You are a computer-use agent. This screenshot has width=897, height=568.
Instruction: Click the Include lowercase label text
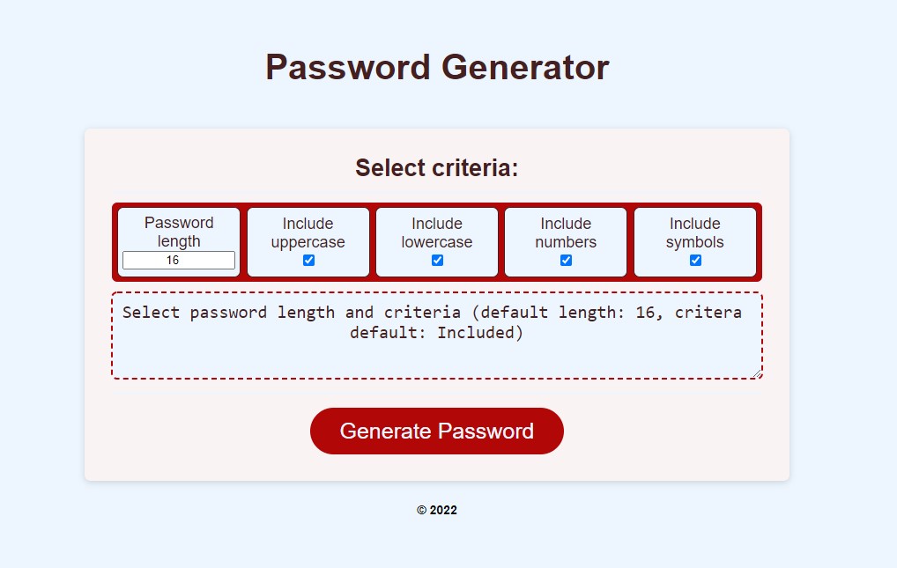point(436,232)
